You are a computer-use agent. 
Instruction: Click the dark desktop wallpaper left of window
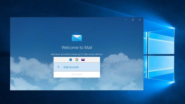5,53
